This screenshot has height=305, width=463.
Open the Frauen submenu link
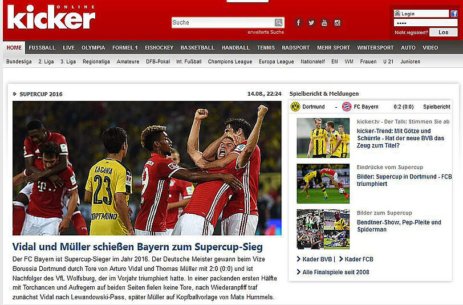(x=368, y=62)
